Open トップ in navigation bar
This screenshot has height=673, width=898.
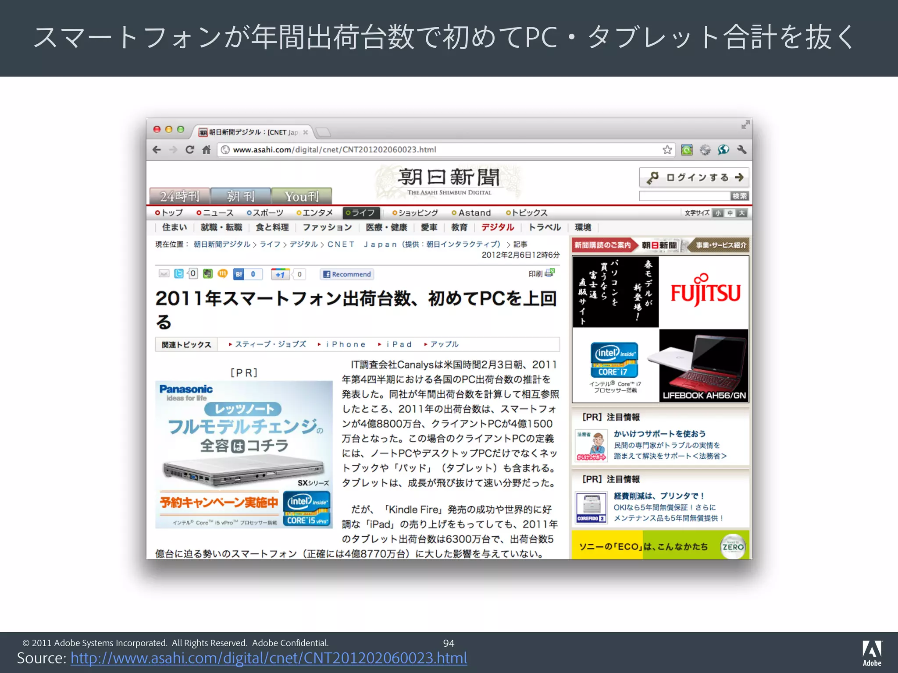tap(169, 213)
